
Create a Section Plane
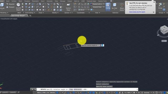pyautogui.click(x=68, y=7)
